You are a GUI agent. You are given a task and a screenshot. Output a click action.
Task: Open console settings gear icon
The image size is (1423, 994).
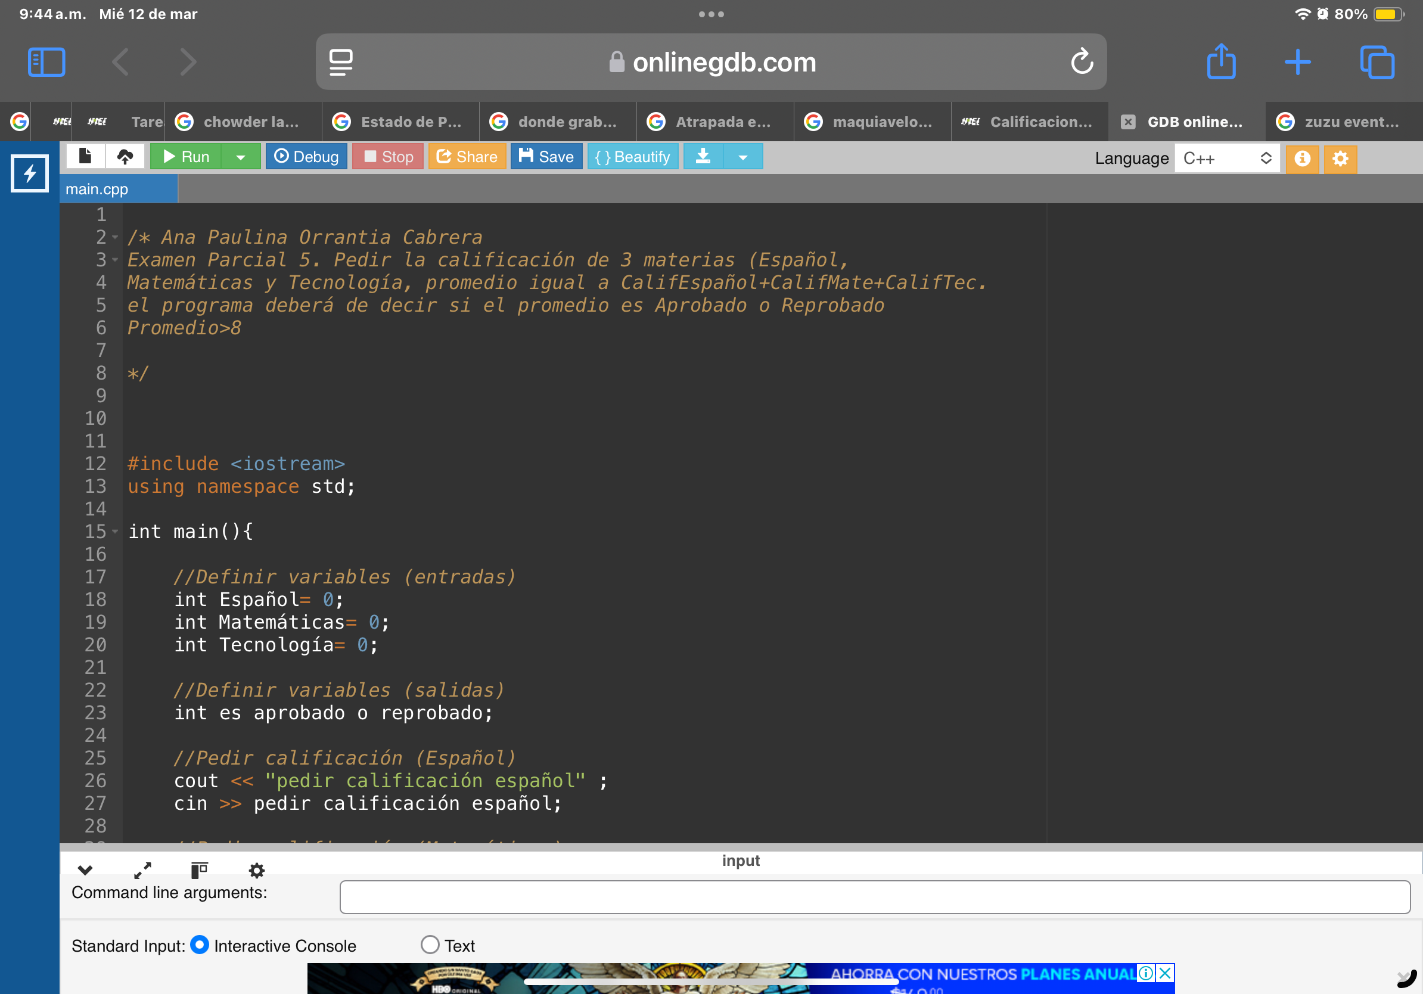[x=257, y=871]
